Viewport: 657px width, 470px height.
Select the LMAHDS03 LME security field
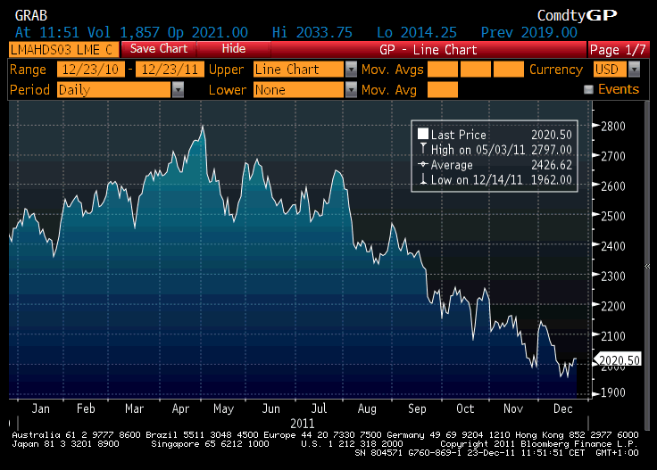[x=61, y=50]
